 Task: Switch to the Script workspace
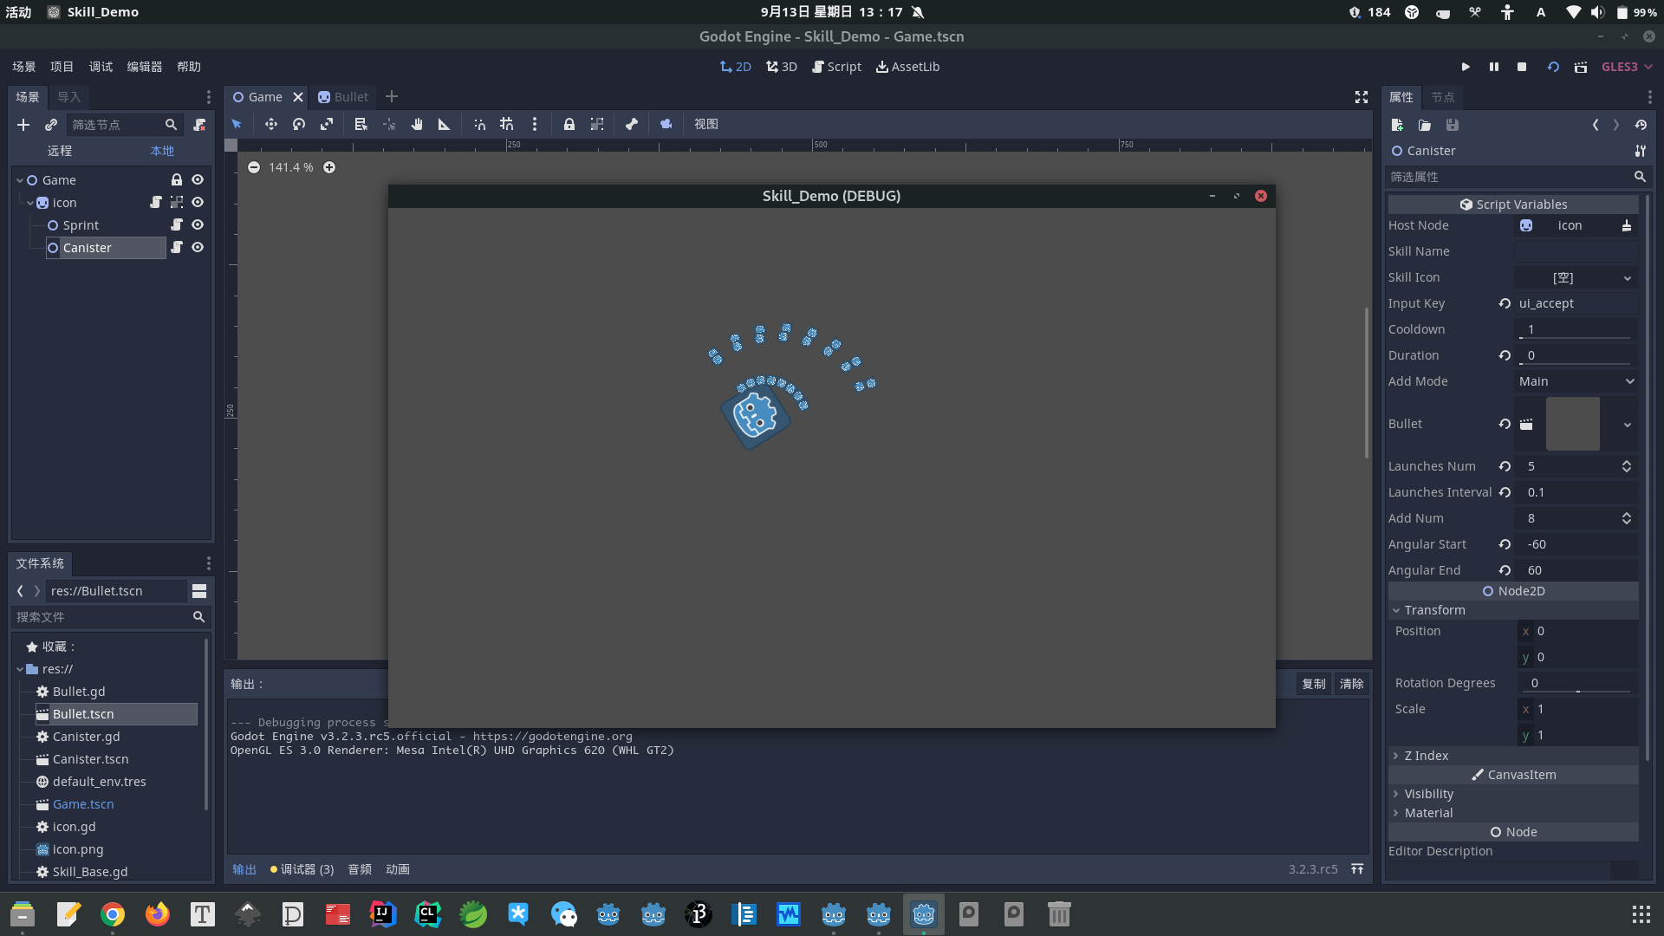[836, 67]
